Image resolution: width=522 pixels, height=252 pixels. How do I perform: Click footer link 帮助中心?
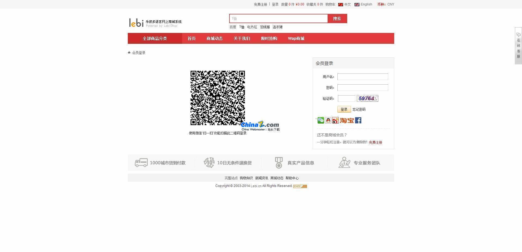point(292,178)
